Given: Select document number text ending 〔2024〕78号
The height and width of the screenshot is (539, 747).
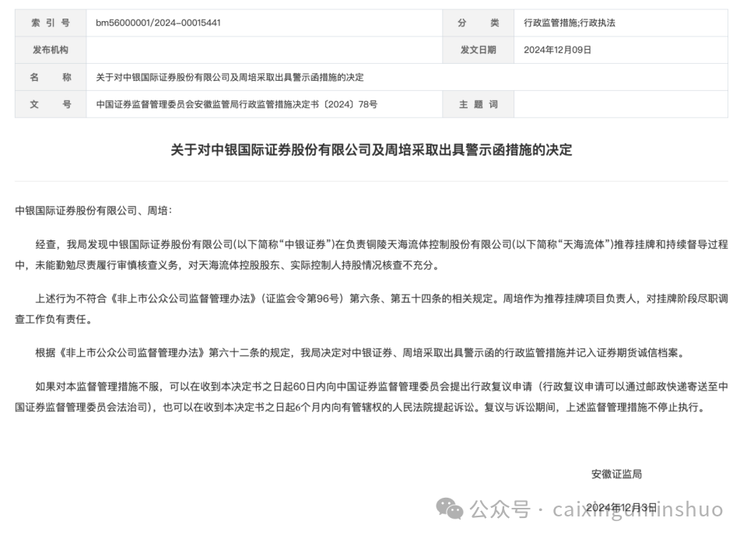Looking at the screenshot, I should pos(237,104).
